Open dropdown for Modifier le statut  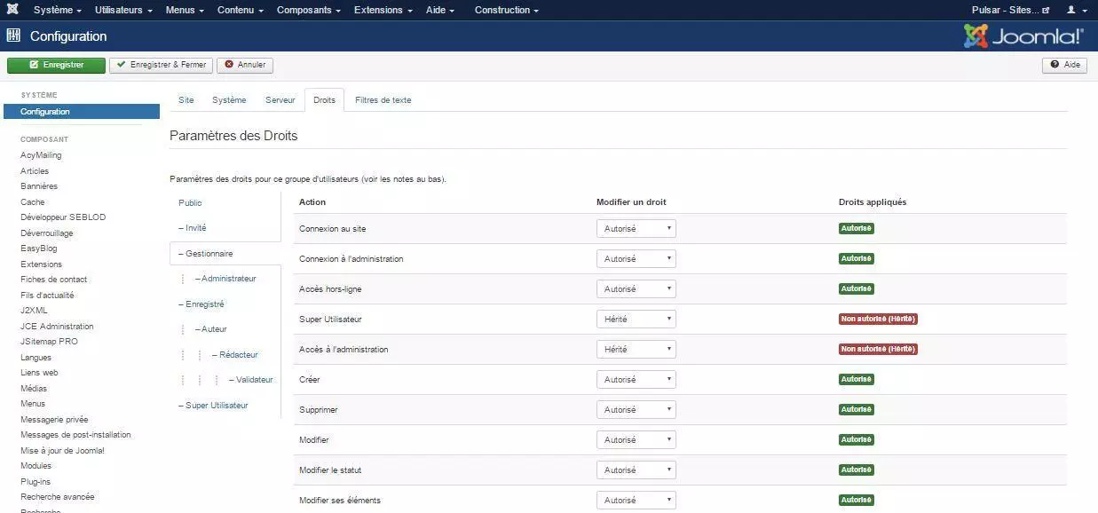tap(636, 470)
